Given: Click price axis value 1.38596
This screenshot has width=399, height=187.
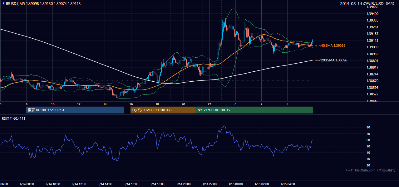Looking at the screenshot, I should pyautogui.click(x=372, y=88).
